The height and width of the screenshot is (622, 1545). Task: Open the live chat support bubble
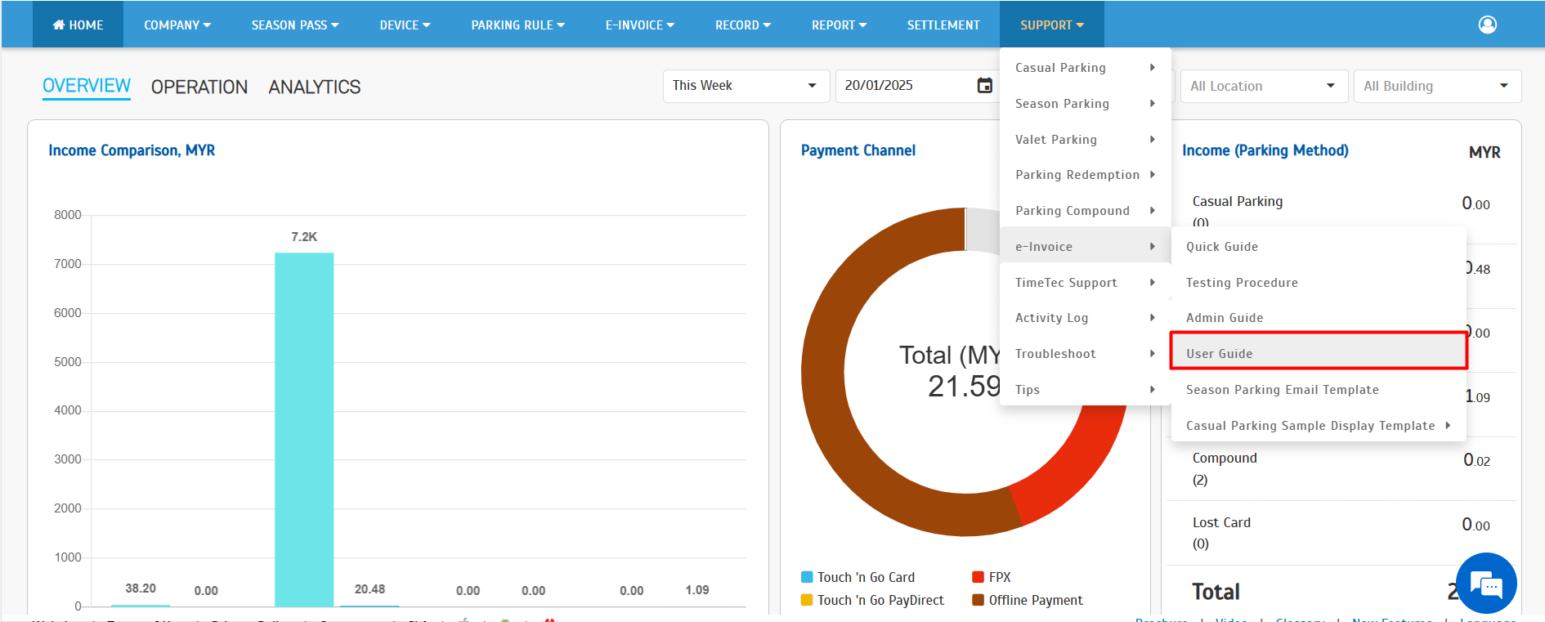pos(1485,584)
